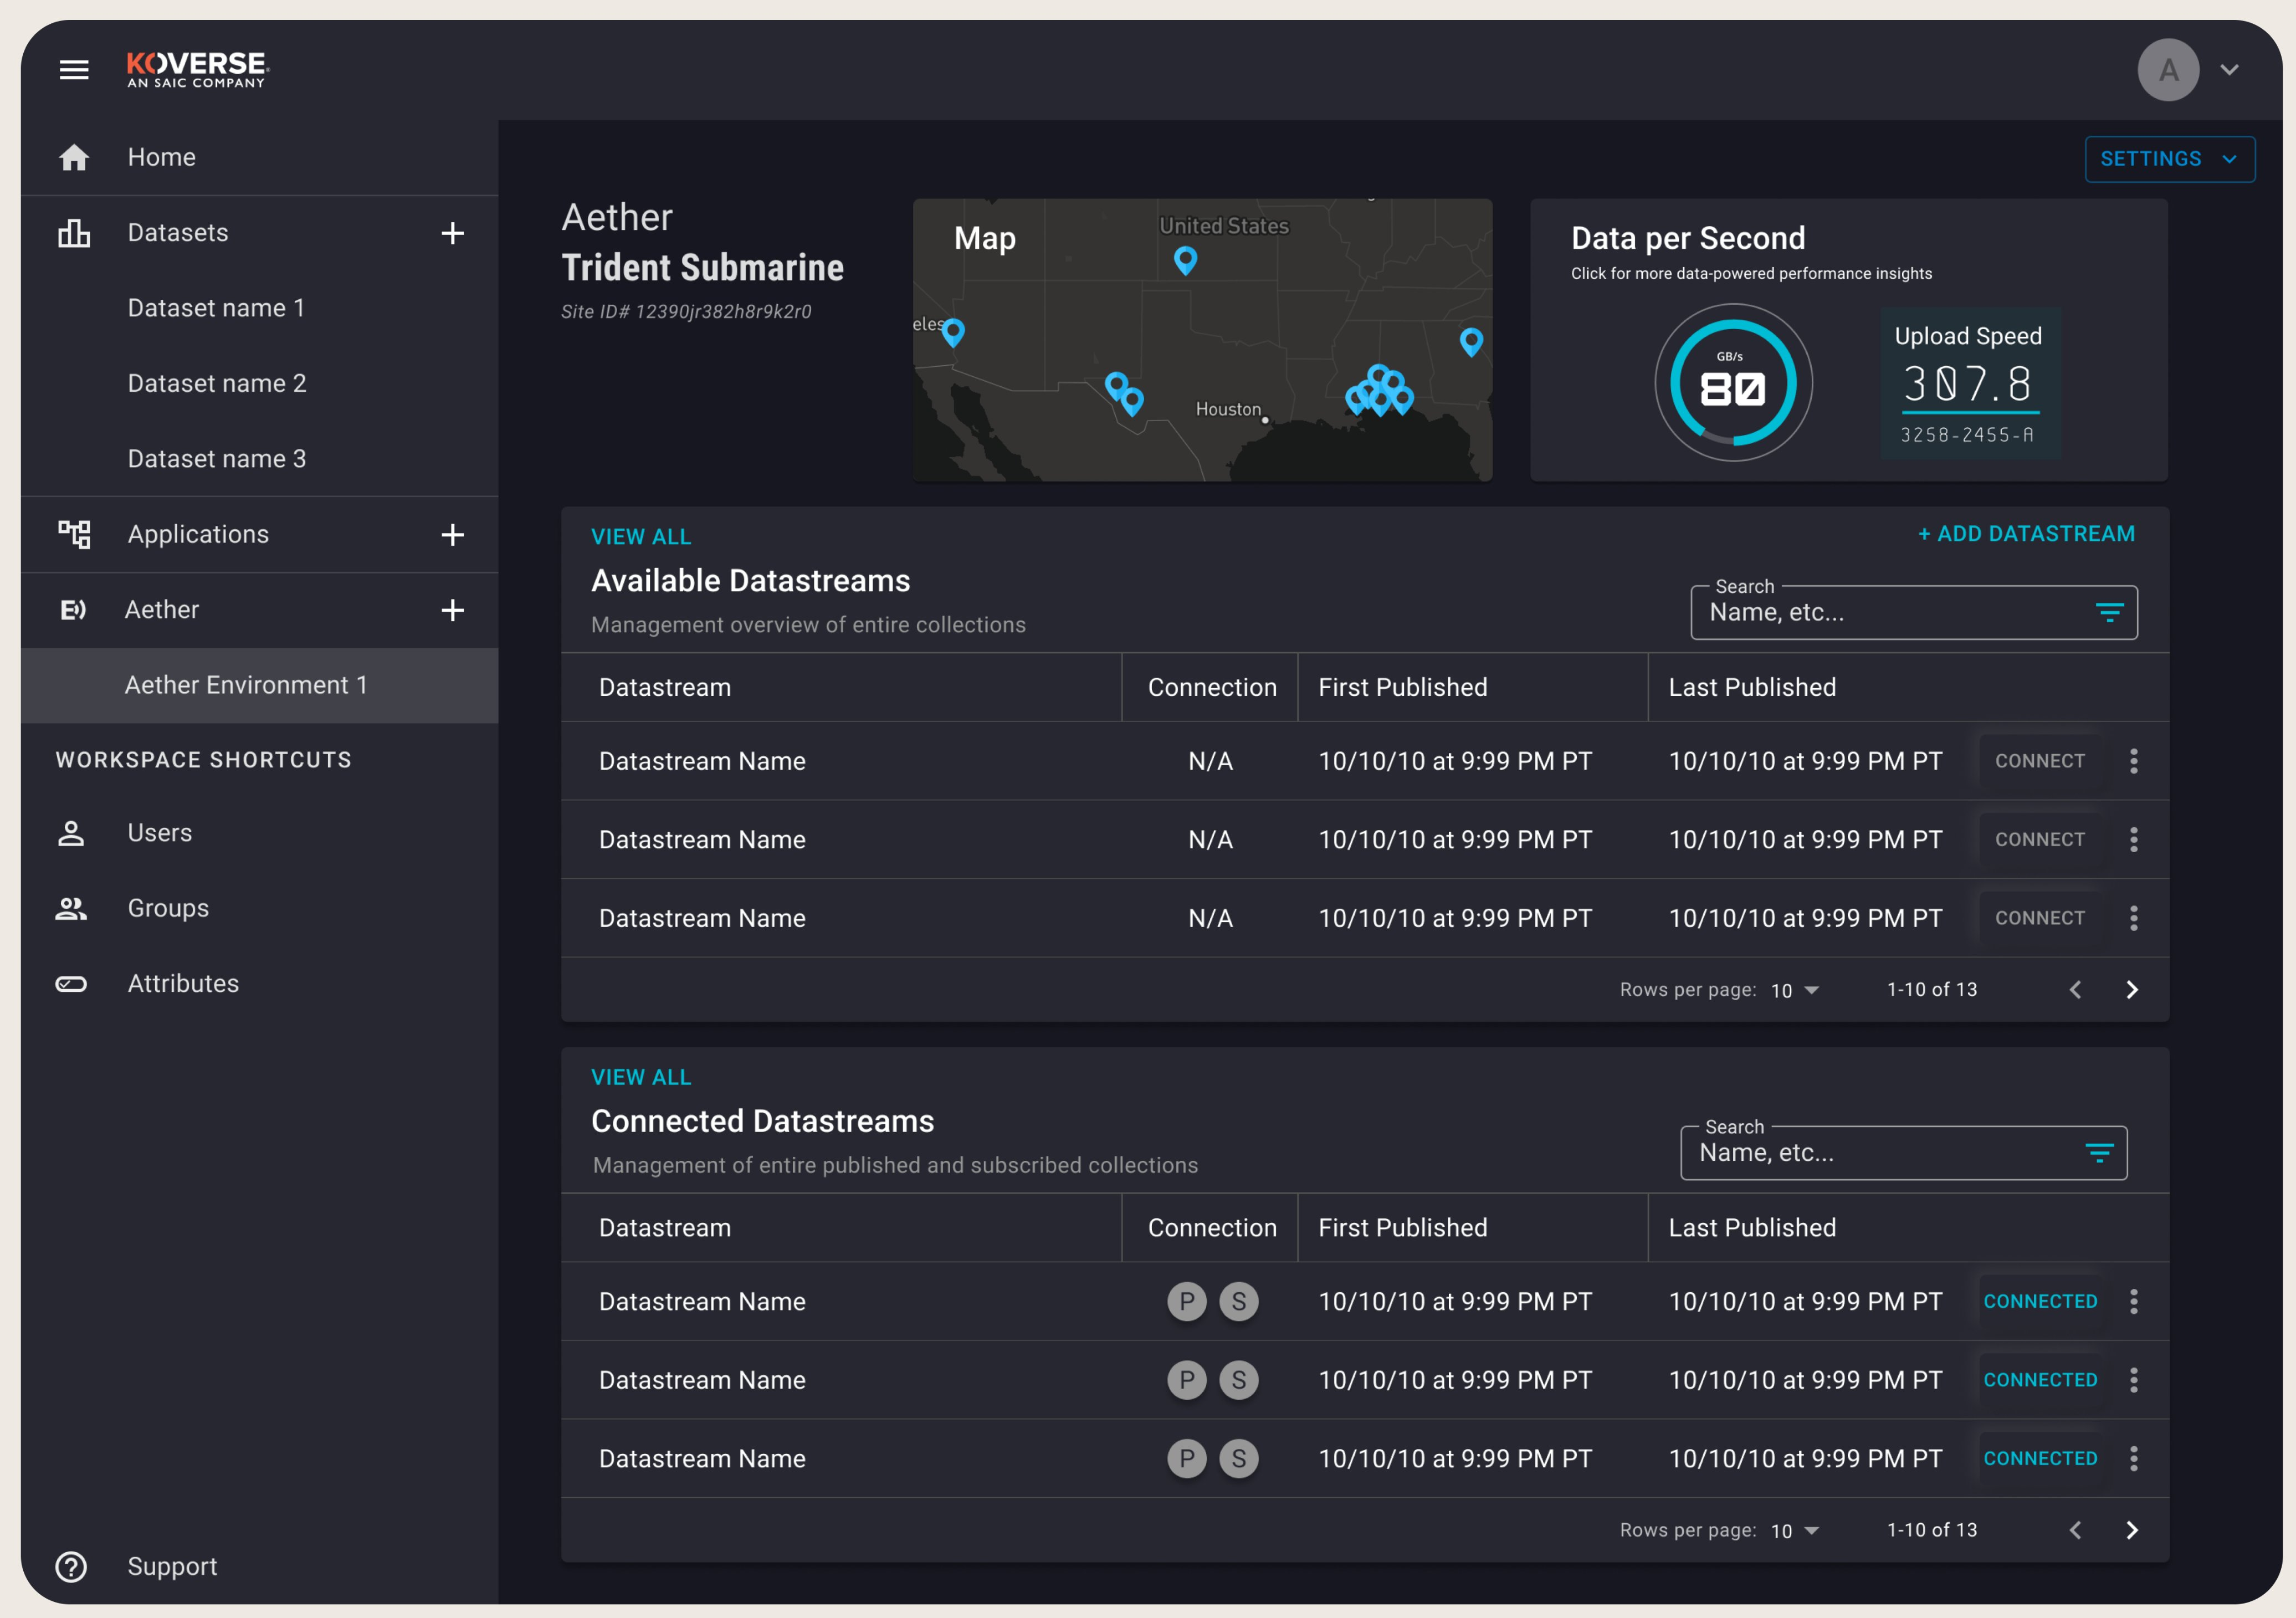Open filter in Available Datastreams search

tap(2109, 612)
